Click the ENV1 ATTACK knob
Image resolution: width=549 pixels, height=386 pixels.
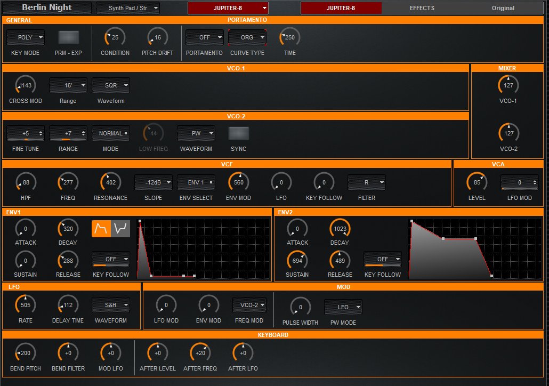(x=26, y=229)
